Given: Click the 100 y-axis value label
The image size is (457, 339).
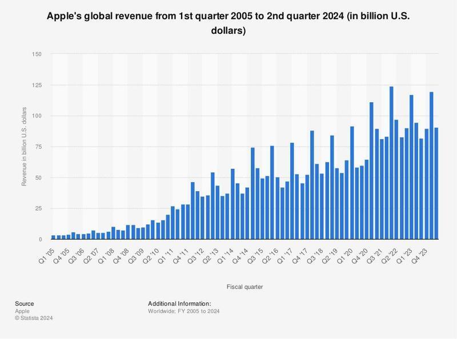Looking at the screenshot, I should click(x=37, y=116).
